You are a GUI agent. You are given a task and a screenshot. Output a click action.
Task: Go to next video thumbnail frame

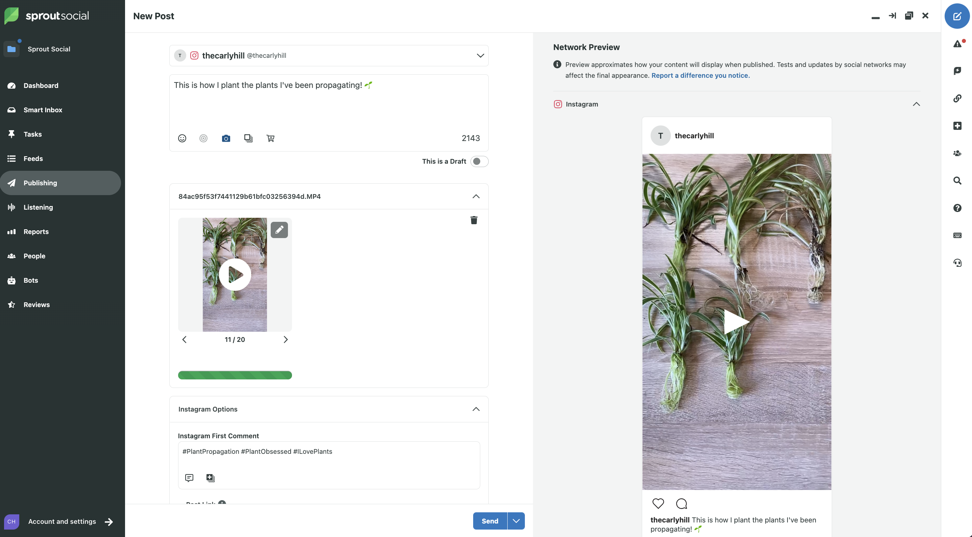click(285, 340)
